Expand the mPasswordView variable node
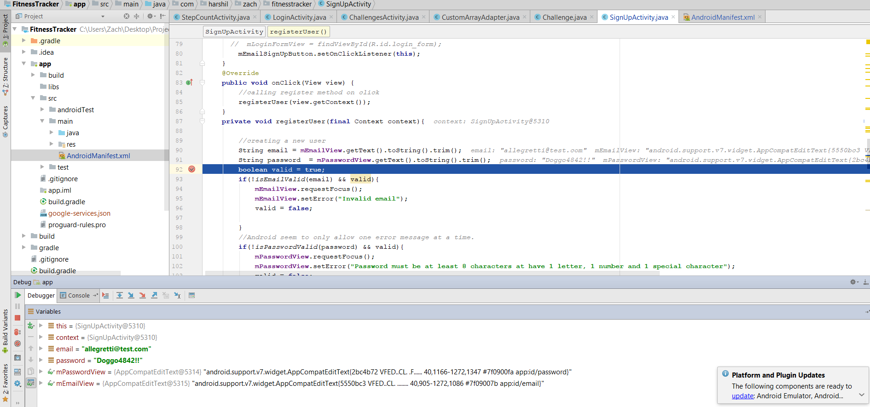Image resolution: width=870 pixels, height=407 pixels. tap(41, 372)
